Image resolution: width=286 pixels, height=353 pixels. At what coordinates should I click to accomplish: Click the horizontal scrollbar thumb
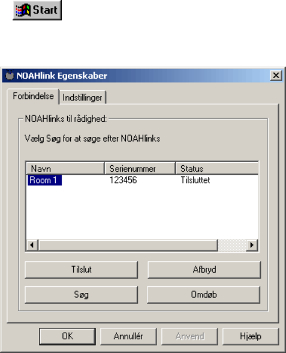tap(128, 245)
